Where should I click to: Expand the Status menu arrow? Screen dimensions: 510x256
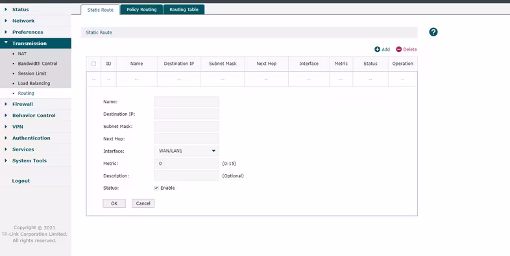6,10
